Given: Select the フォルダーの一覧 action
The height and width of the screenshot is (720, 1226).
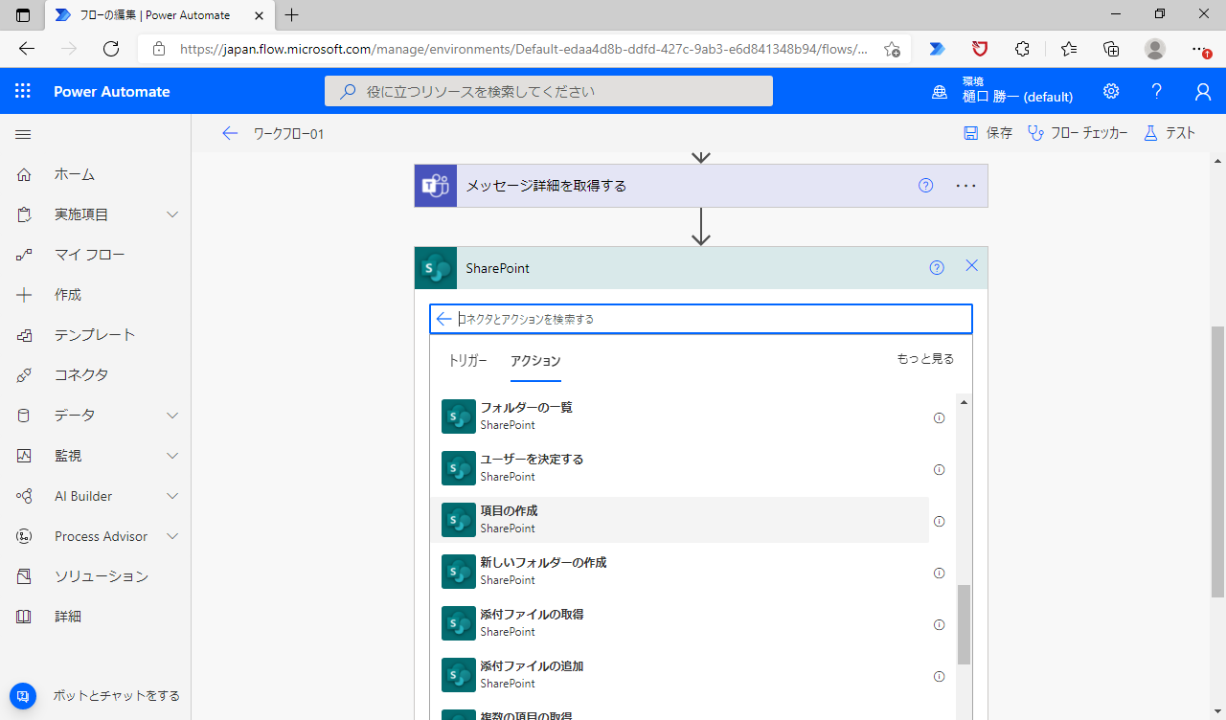Looking at the screenshot, I should pos(680,416).
